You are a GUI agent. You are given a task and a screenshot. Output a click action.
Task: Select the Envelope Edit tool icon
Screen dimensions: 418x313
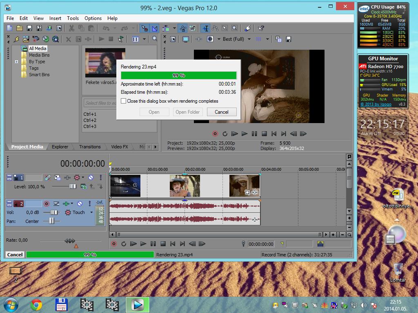click(x=215, y=28)
